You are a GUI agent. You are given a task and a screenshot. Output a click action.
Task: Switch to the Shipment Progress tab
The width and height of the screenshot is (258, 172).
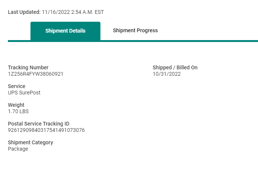point(135,30)
